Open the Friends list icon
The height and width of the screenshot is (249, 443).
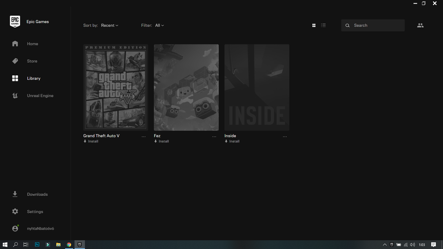[x=420, y=25]
